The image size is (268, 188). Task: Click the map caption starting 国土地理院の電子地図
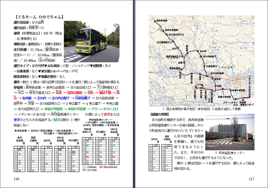click(x=202, y=109)
